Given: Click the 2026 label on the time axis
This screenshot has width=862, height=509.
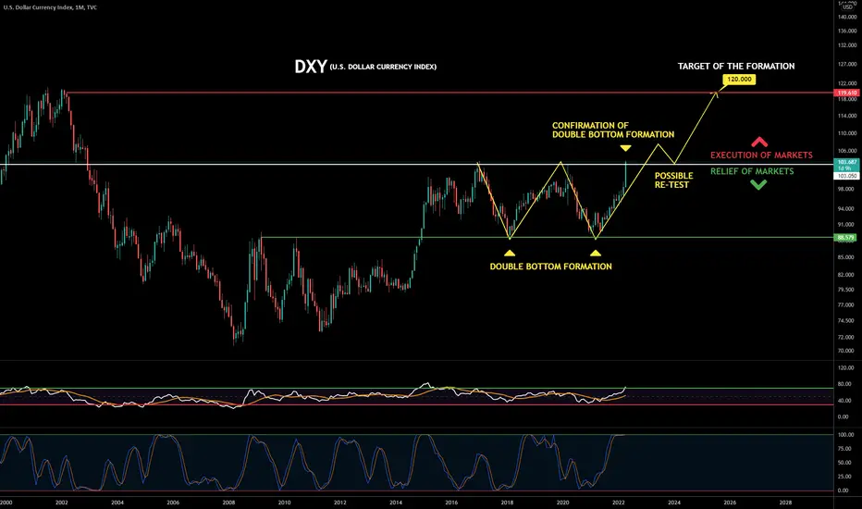Looking at the screenshot, I should [x=730, y=503].
